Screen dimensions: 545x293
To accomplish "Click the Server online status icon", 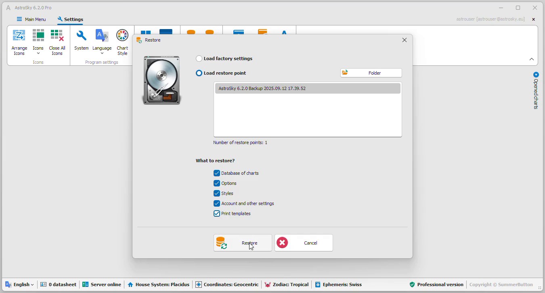I will point(86,285).
